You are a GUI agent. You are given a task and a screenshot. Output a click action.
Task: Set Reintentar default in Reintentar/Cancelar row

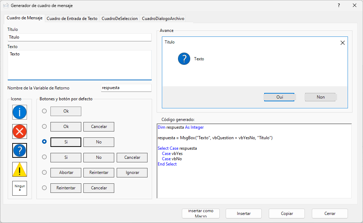pyautogui.click(x=66, y=188)
